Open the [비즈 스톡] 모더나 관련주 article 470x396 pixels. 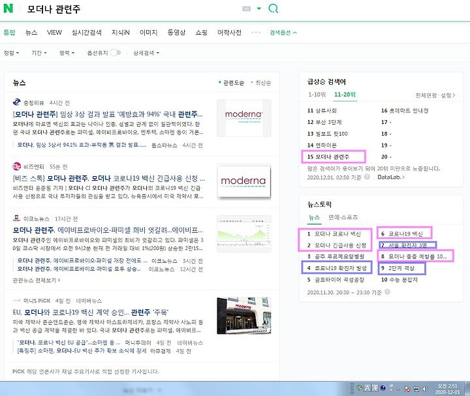coord(109,179)
